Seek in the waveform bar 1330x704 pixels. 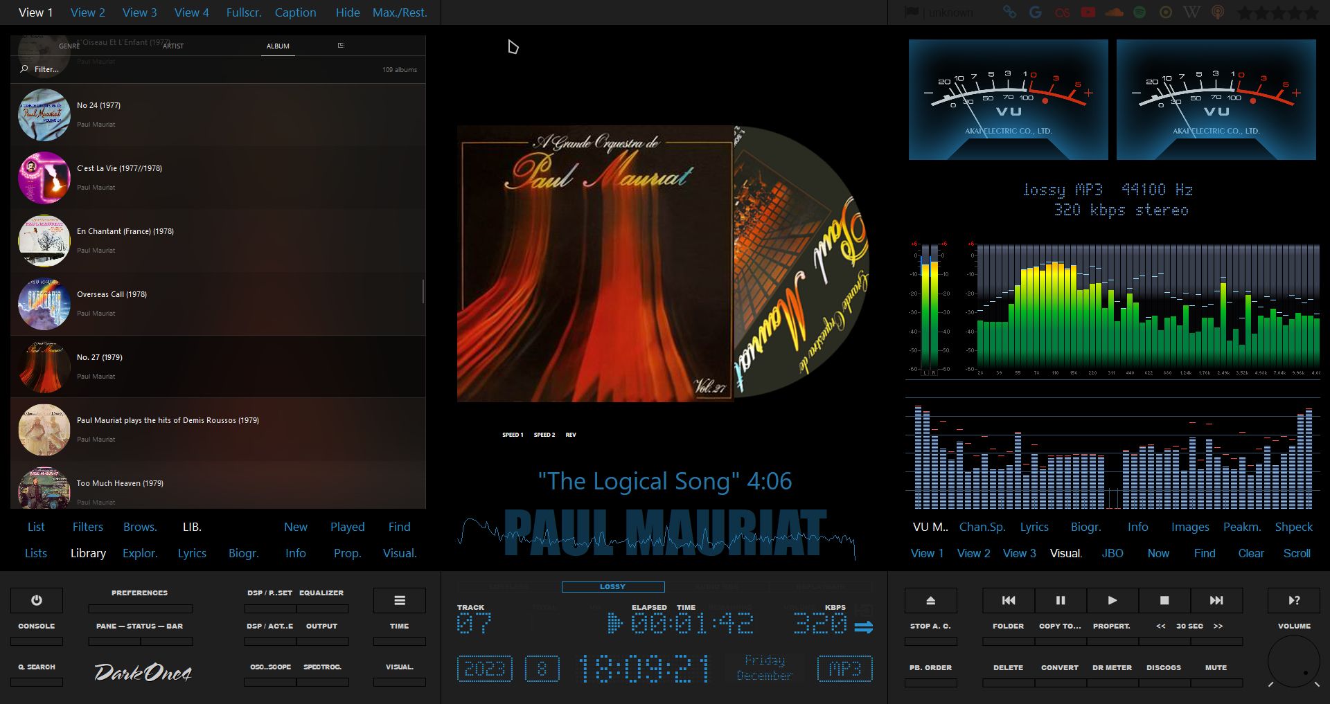657,538
